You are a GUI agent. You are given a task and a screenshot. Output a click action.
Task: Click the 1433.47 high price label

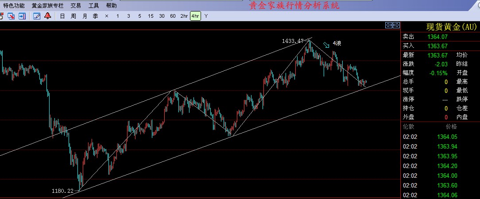coord(293,41)
